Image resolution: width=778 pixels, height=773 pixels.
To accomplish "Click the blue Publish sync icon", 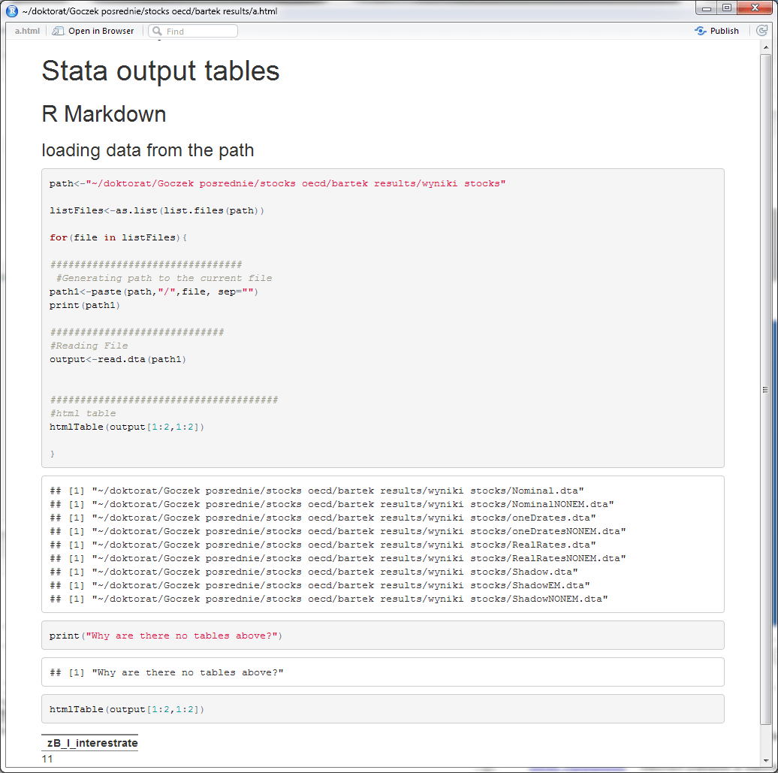I will [x=701, y=31].
